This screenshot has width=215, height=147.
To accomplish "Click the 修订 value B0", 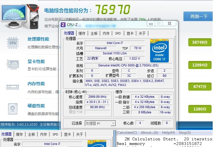I will click(164, 76).
